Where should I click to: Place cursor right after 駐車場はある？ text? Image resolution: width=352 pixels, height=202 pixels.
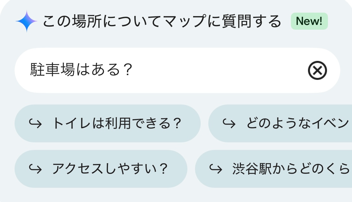[133, 70]
